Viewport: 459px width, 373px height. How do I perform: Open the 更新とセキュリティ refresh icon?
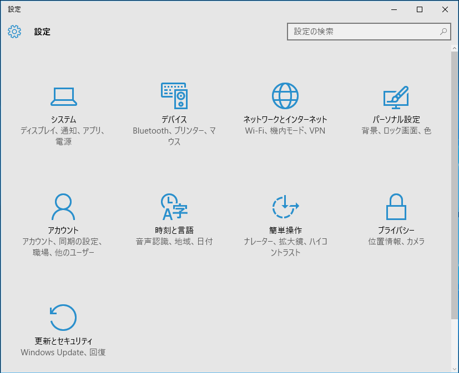(x=63, y=318)
